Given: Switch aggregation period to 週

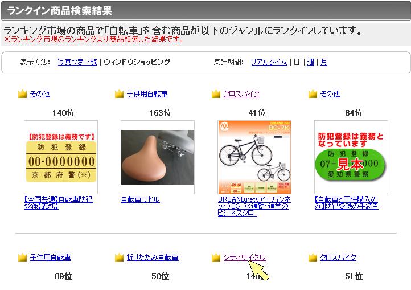Looking at the screenshot, I should coord(311,62).
